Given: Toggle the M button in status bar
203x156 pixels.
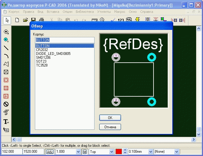Looking at the screenshot, I should coord(85,152).
